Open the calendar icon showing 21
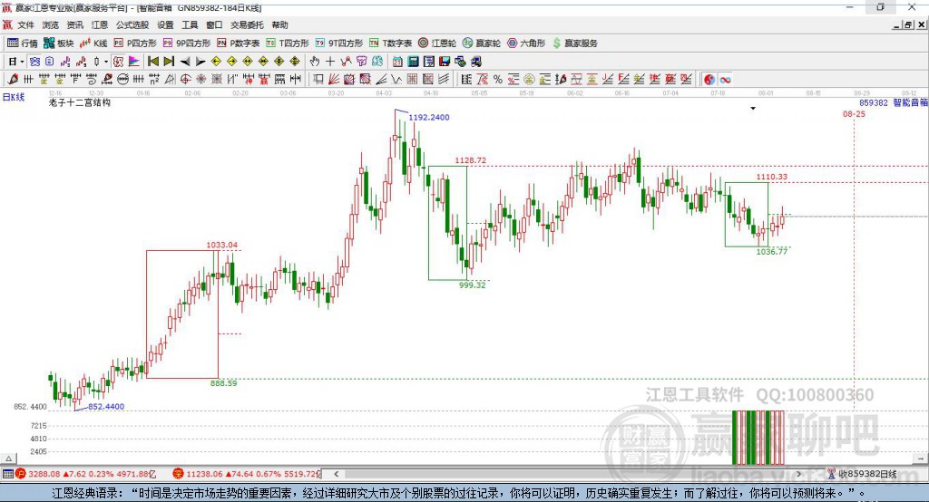Viewport: 929px width, 502px height. tap(397, 62)
